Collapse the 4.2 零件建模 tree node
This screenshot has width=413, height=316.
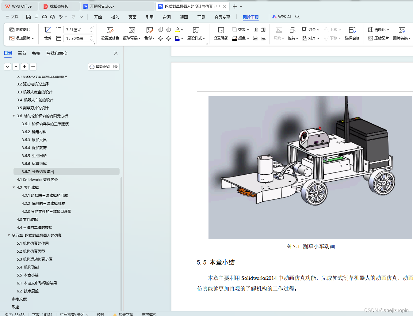tap(13, 187)
